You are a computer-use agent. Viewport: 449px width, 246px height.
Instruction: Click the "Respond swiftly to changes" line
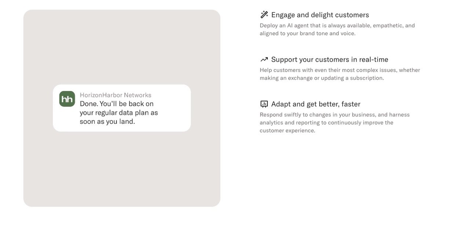(335, 115)
